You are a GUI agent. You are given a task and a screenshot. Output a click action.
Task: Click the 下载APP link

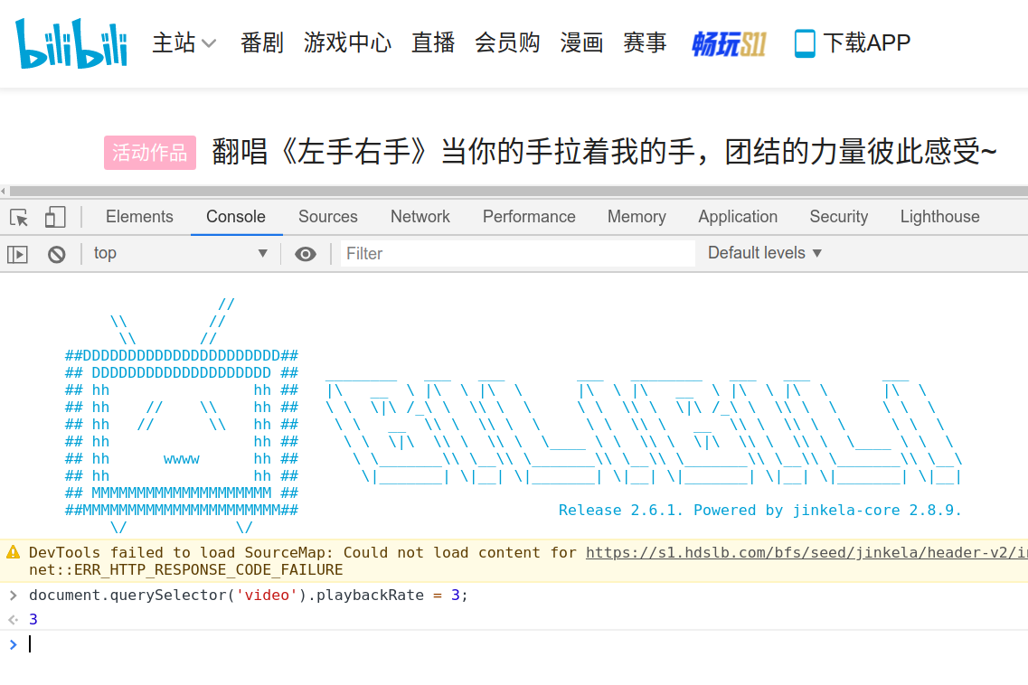(x=869, y=42)
